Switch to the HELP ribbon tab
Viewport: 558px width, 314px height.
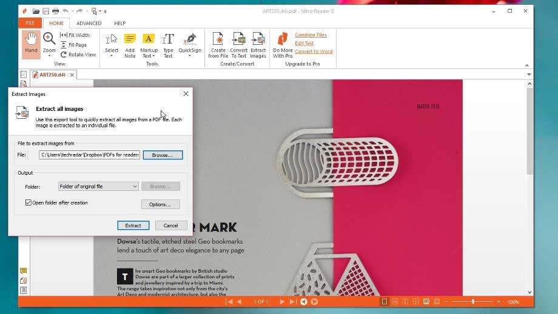click(120, 23)
